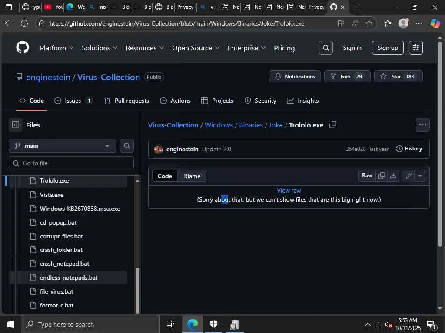Open Copilot sidebar icon
The width and height of the screenshot is (445, 333).
click(435, 23)
